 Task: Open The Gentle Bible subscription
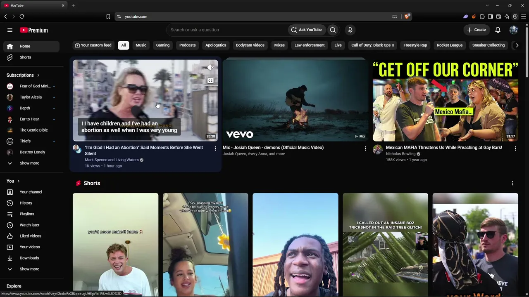pyautogui.click(x=31, y=130)
